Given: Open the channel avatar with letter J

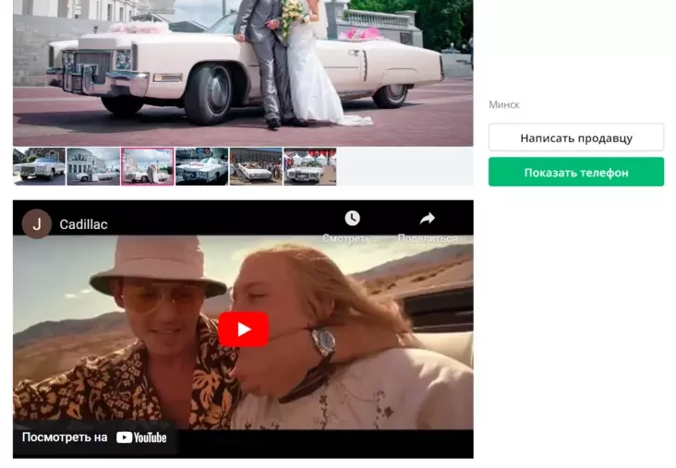Looking at the screenshot, I should [37, 223].
